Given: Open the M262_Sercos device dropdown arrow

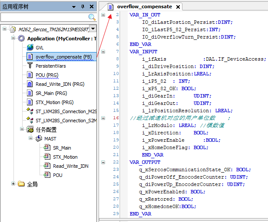Looking at the screenshot, I should click(x=93, y=29).
